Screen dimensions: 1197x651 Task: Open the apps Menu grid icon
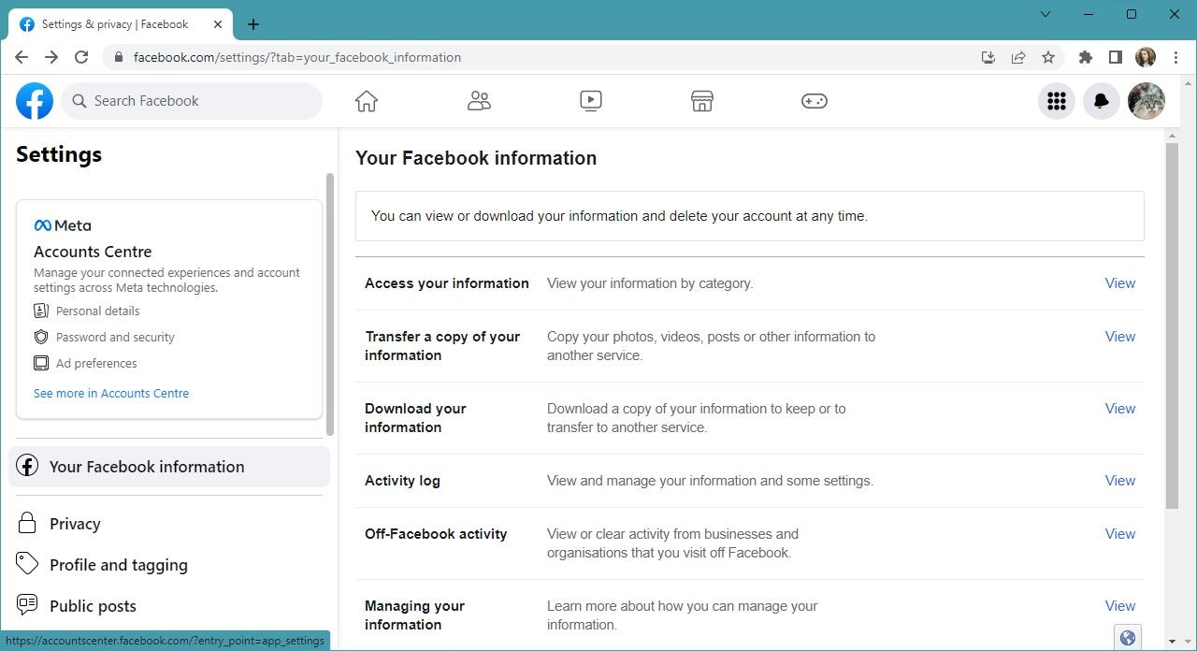(x=1056, y=100)
